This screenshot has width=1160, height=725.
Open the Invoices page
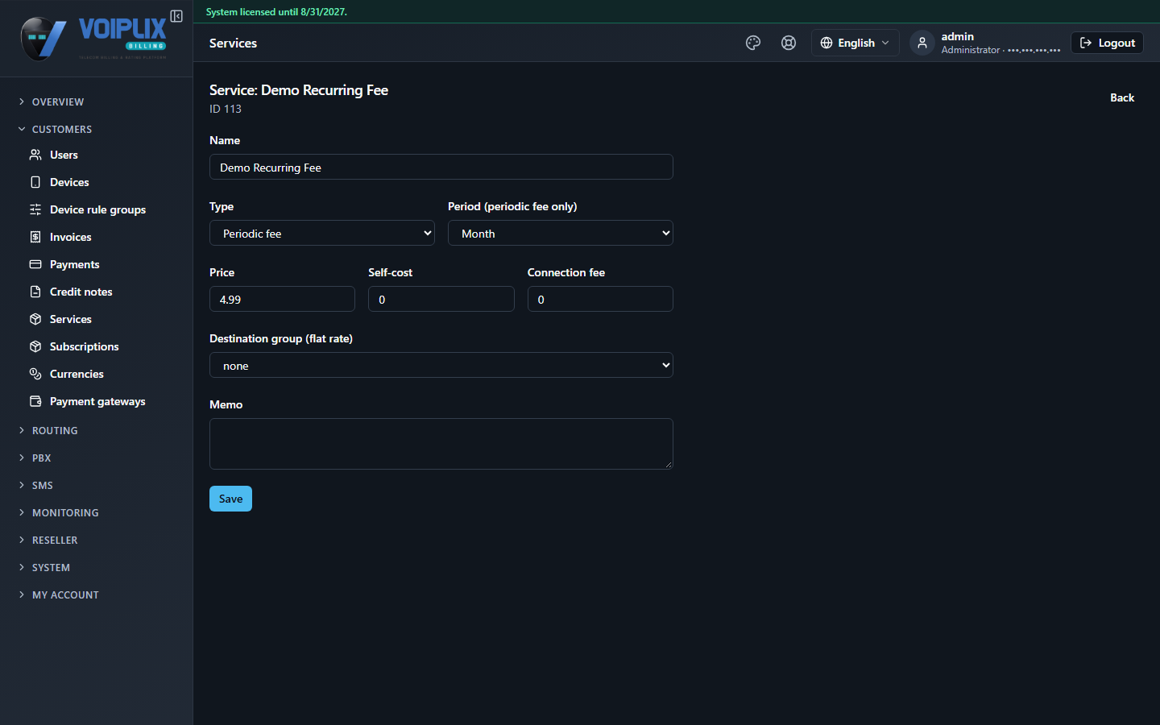coord(70,237)
